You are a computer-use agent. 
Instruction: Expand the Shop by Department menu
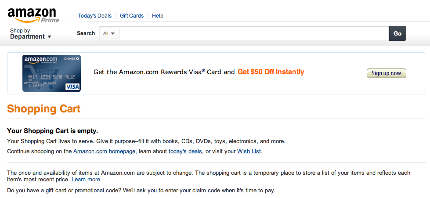click(x=30, y=34)
